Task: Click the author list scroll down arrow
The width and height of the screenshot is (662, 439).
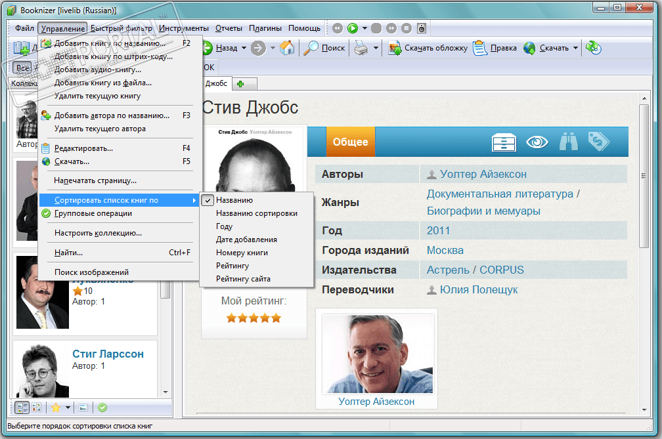Action: (x=165, y=392)
